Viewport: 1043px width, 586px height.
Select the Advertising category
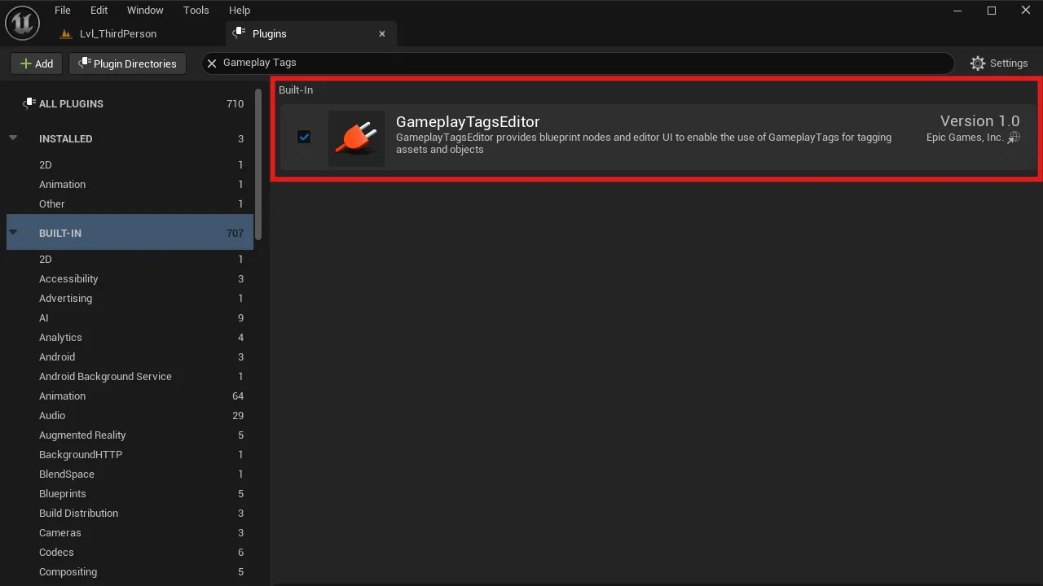(x=130, y=298)
